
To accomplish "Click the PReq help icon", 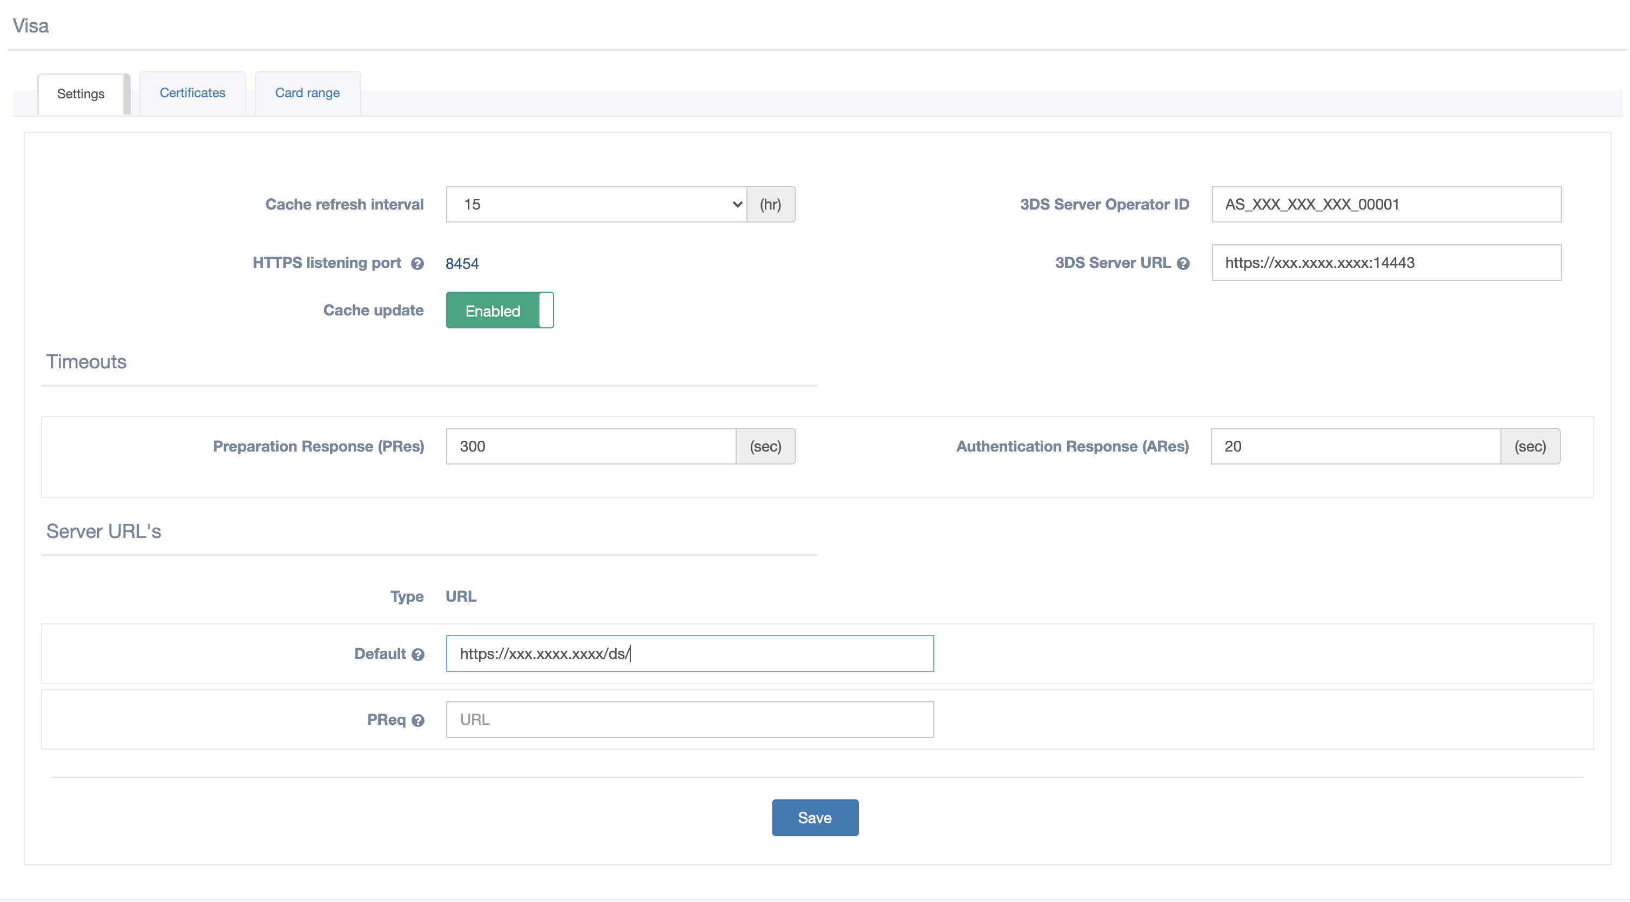I will [x=417, y=721].
